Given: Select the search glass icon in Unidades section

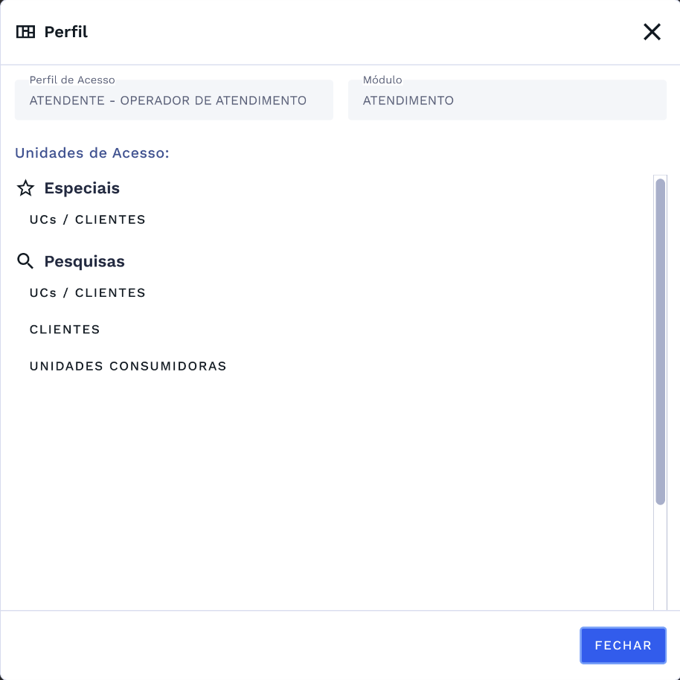Looking at the screenshot, I should click(25, 261).
